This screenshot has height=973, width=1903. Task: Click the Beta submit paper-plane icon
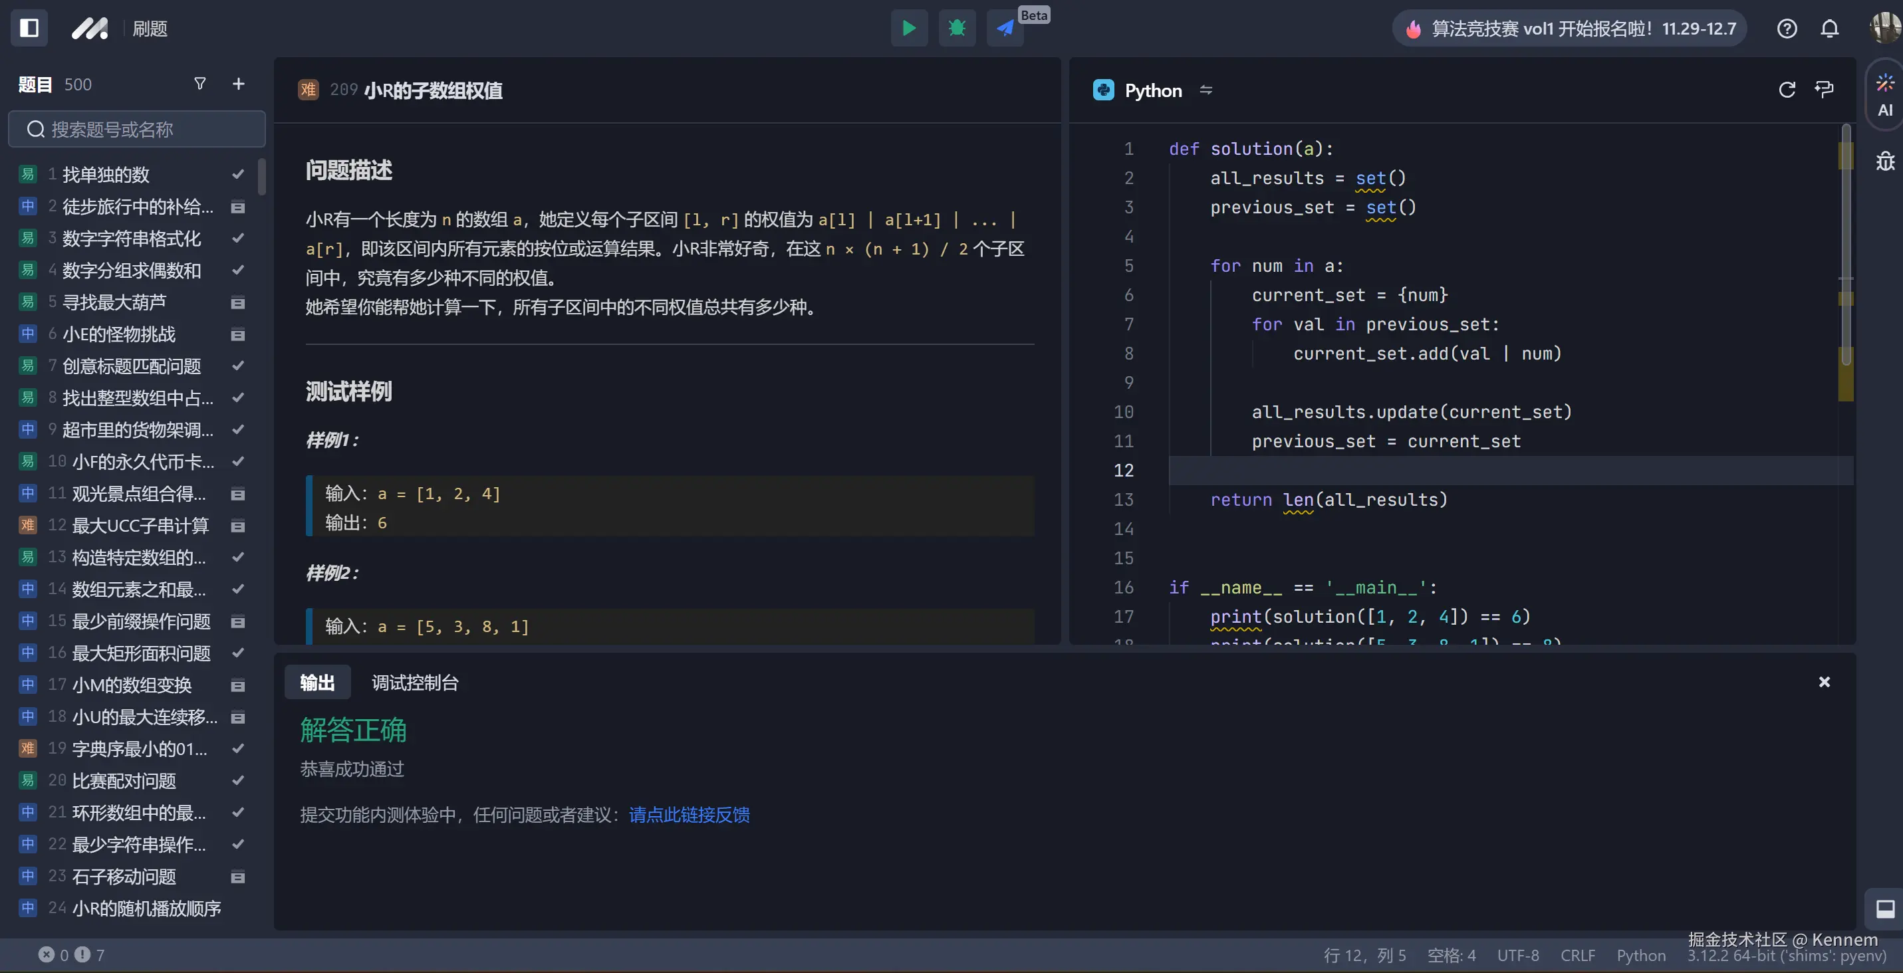point(1005,28)
